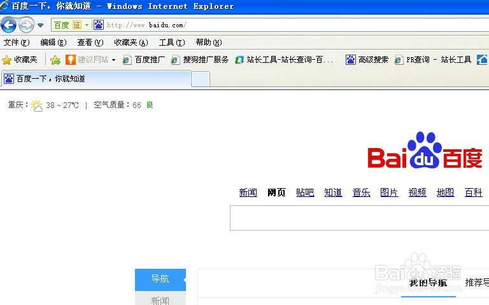Viewport: 489px width, 305px height.
Task: Expand the 百度 证 badge dropdown arrow
Action: pyautogui.click(x=87, y=25)
